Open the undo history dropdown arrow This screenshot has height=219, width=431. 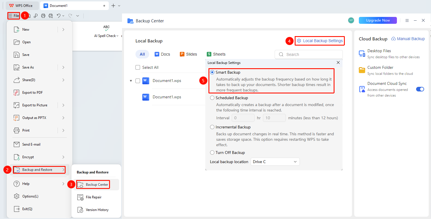pyautogui.click(x=63, y=16)
